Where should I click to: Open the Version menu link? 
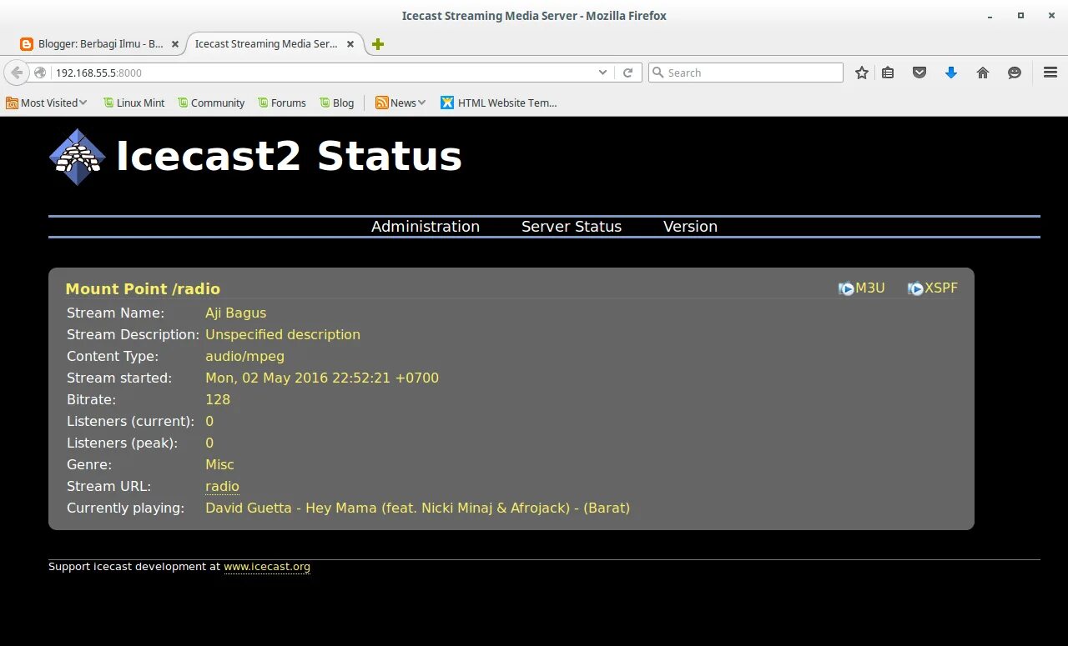pos(690,227)
